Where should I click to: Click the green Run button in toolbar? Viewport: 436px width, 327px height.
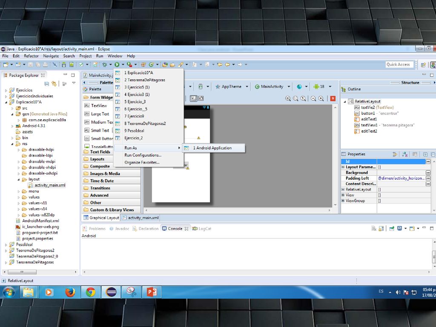point(117,65)
